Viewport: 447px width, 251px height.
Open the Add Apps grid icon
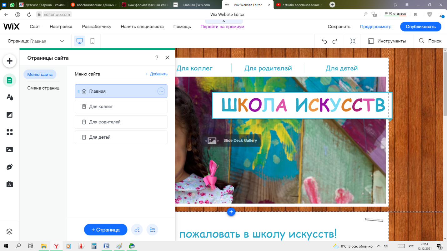pyautogui.click(x=10, y=132)
